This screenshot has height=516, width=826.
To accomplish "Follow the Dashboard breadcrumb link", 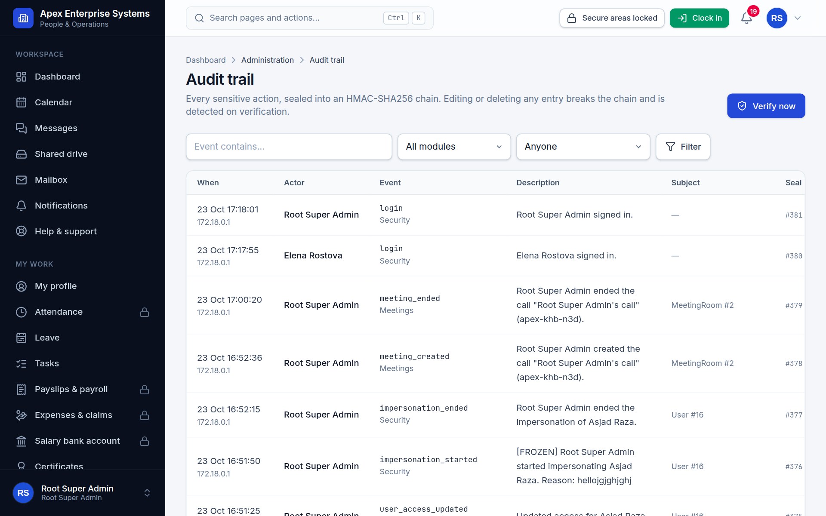I will click(x=206, y=60).
